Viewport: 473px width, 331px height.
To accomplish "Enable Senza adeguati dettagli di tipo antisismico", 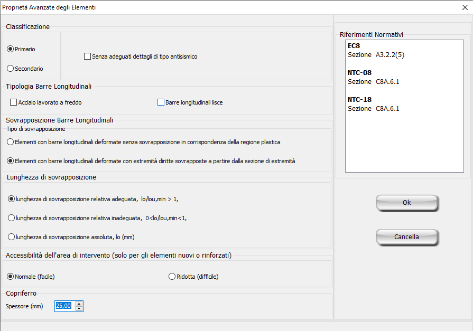I will pyautogui.click(x=88, y=56).
